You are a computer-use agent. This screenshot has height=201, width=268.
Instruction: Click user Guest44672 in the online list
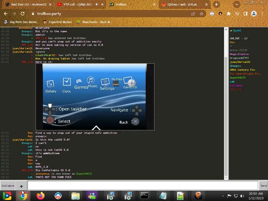coord(238,77)
